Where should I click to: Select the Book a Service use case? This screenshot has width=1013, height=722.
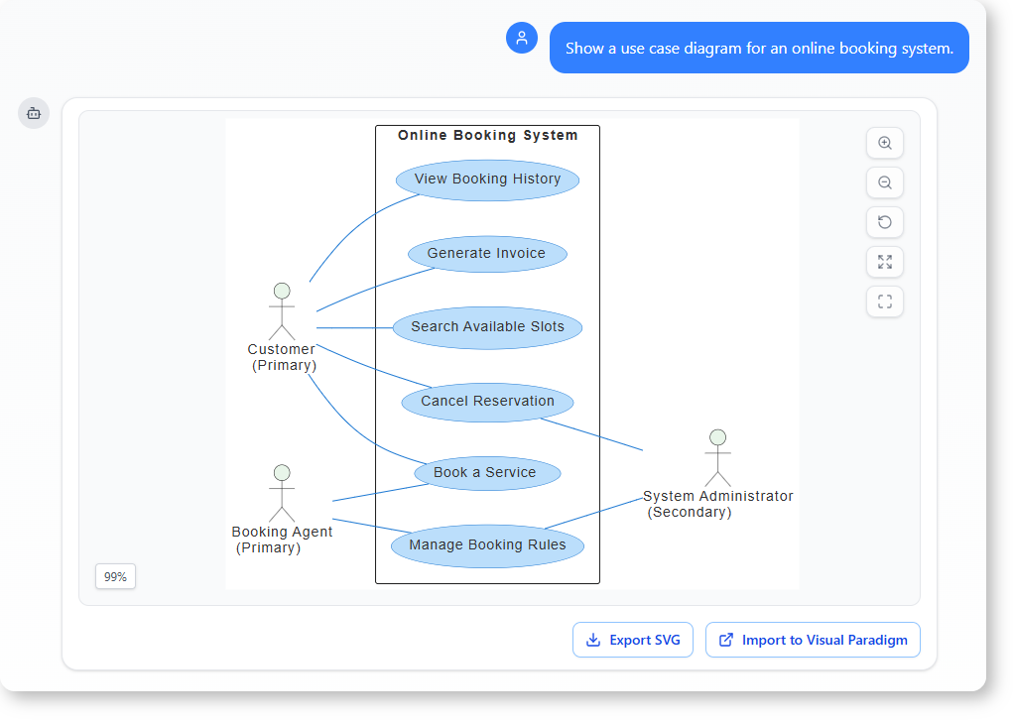point(487,473)
